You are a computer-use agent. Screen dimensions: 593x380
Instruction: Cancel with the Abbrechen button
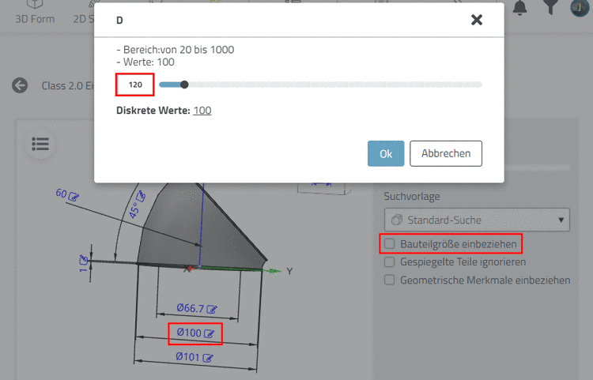click(x=446, y=153)
